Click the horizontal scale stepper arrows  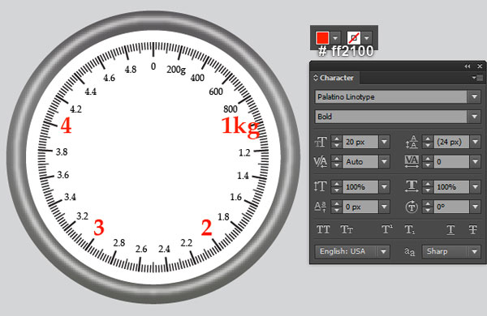click(x=428, y=187)
